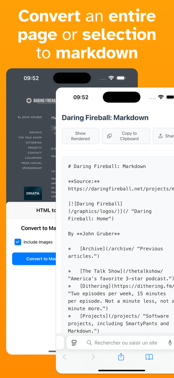This screenshot has width=174, height=378.
Task: Tap the Show Rendered button
Action: coord(81,136)
